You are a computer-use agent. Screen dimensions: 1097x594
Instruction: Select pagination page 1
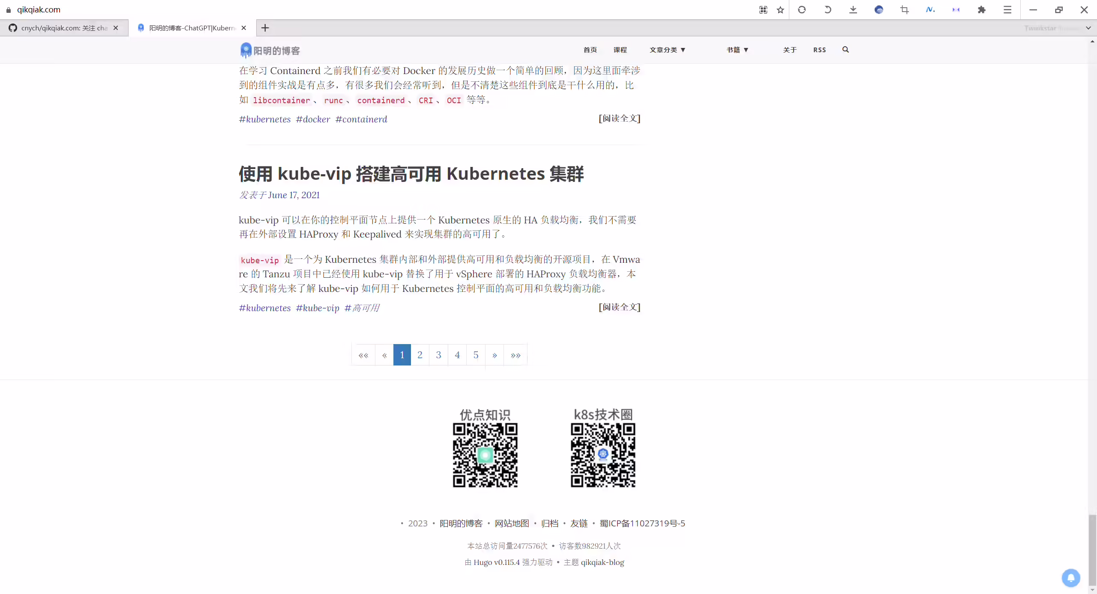click(x=402, y=355)
